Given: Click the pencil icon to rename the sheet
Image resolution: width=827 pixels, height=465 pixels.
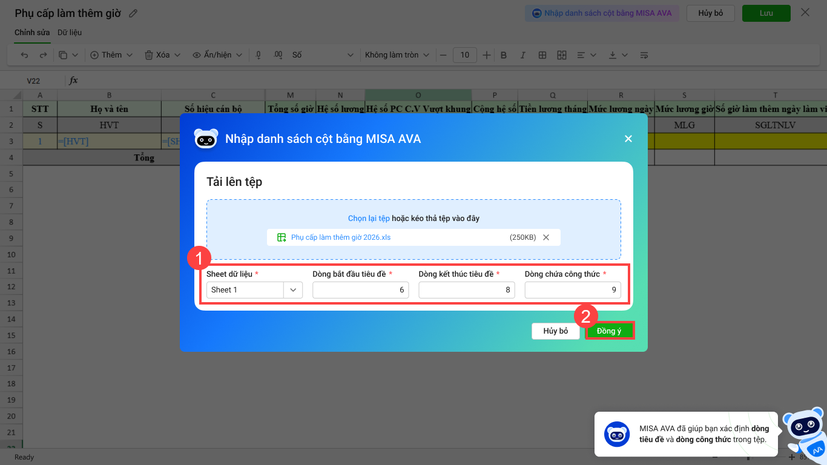Looking at the screenshot, I should (x=133, y=13).
